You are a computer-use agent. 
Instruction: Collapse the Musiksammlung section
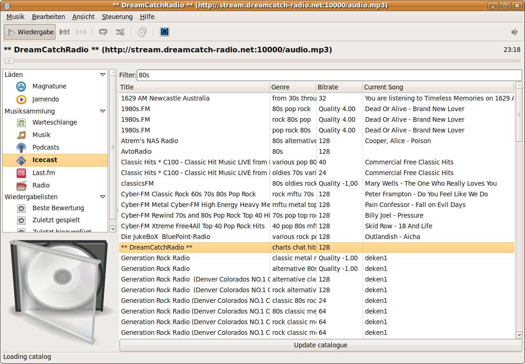(x=103, y=111)
